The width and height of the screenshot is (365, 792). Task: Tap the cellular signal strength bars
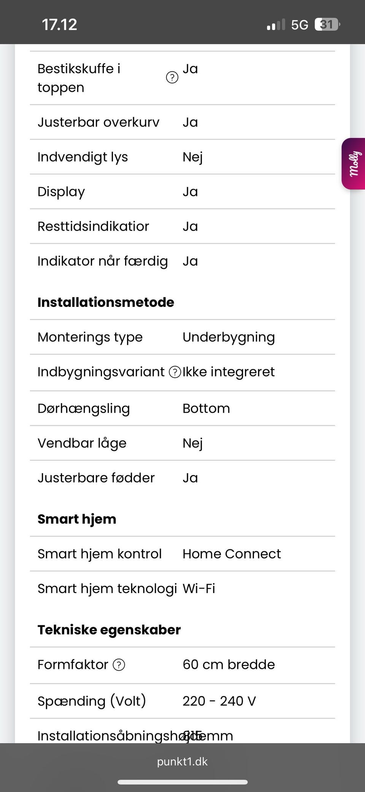click(x=276, y=25)
